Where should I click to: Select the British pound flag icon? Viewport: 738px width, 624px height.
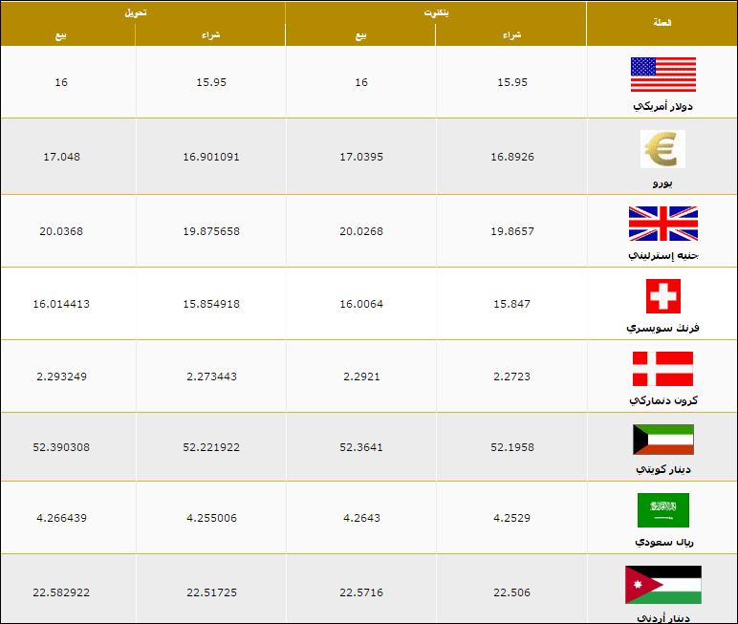coord(663,224)
